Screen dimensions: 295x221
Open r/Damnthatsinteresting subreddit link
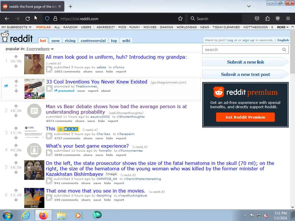tap(142, 179)
